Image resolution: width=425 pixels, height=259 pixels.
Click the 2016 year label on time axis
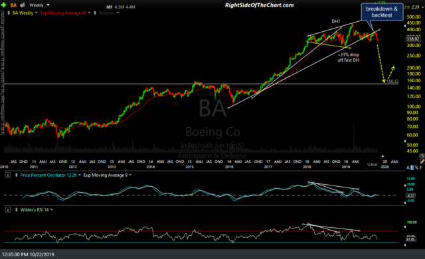point(229,167)
